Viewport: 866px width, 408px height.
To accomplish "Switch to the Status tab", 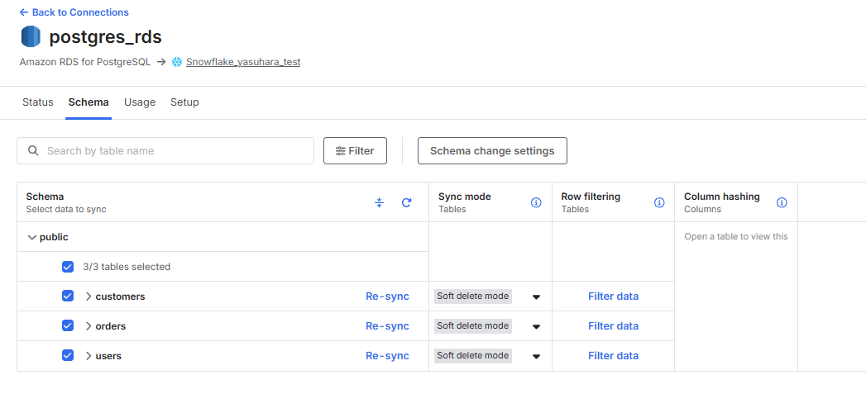I will (x=37, y=102).
